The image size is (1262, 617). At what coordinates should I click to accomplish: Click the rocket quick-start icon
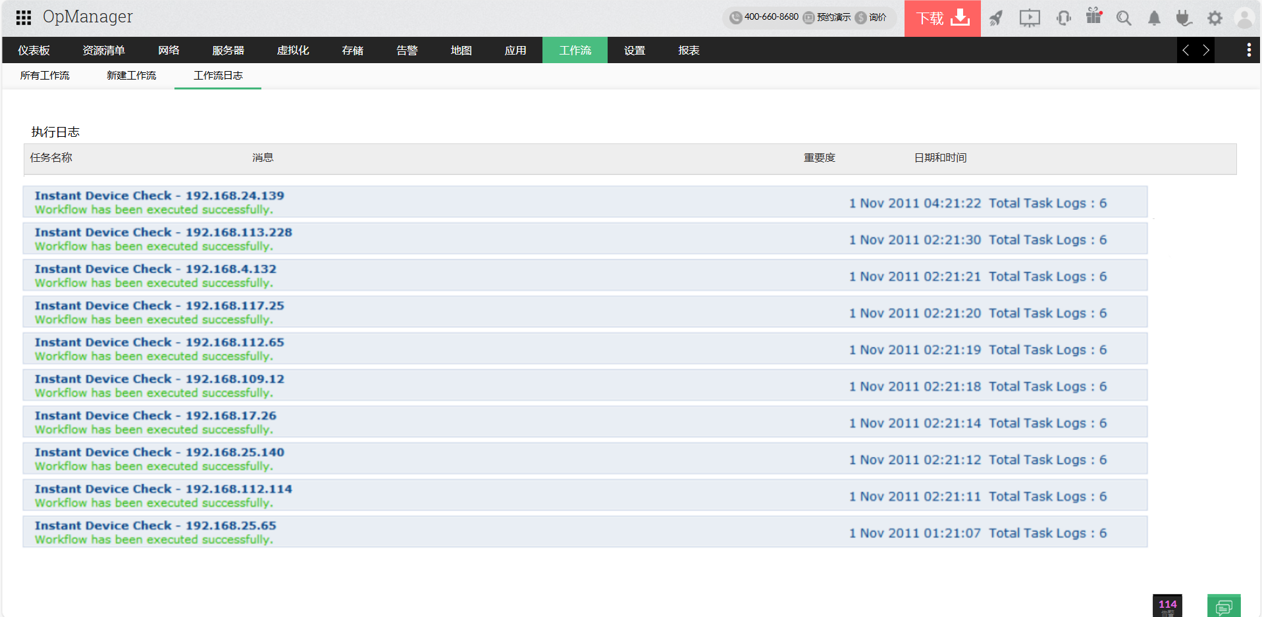coord(996,18)
